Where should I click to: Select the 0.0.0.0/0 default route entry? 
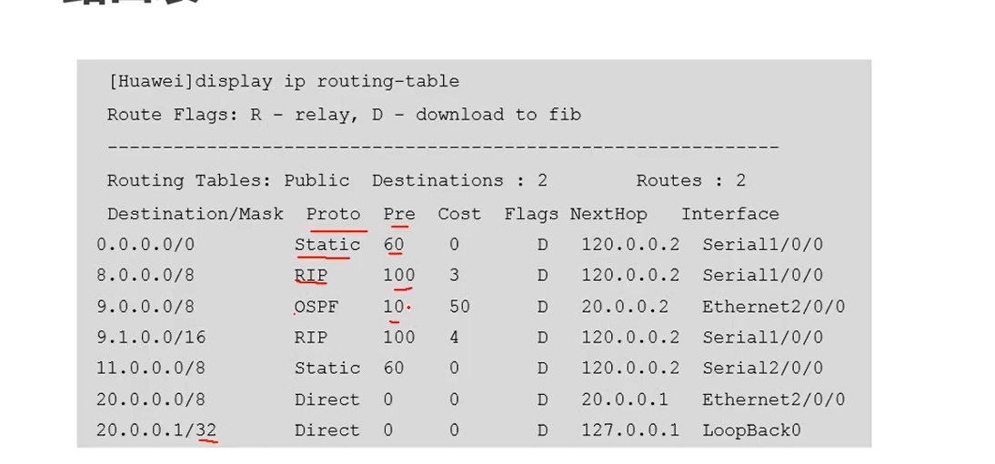146,245
